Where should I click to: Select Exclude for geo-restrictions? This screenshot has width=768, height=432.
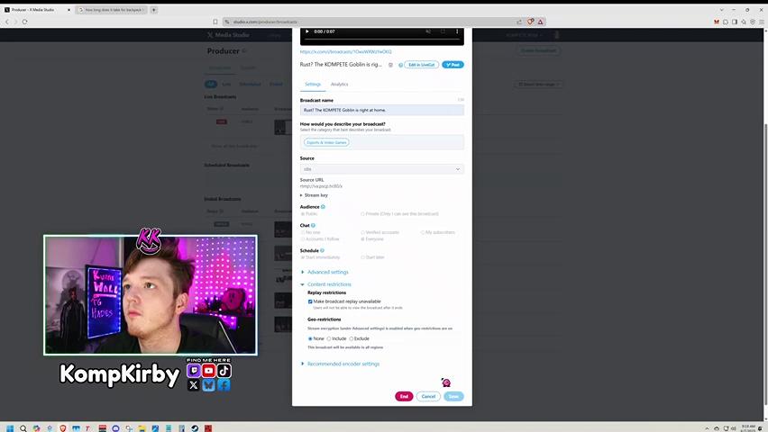352,338
